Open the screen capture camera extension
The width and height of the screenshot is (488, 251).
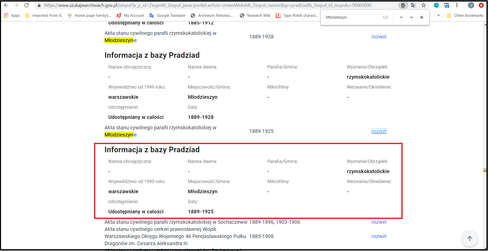point(446,5)
